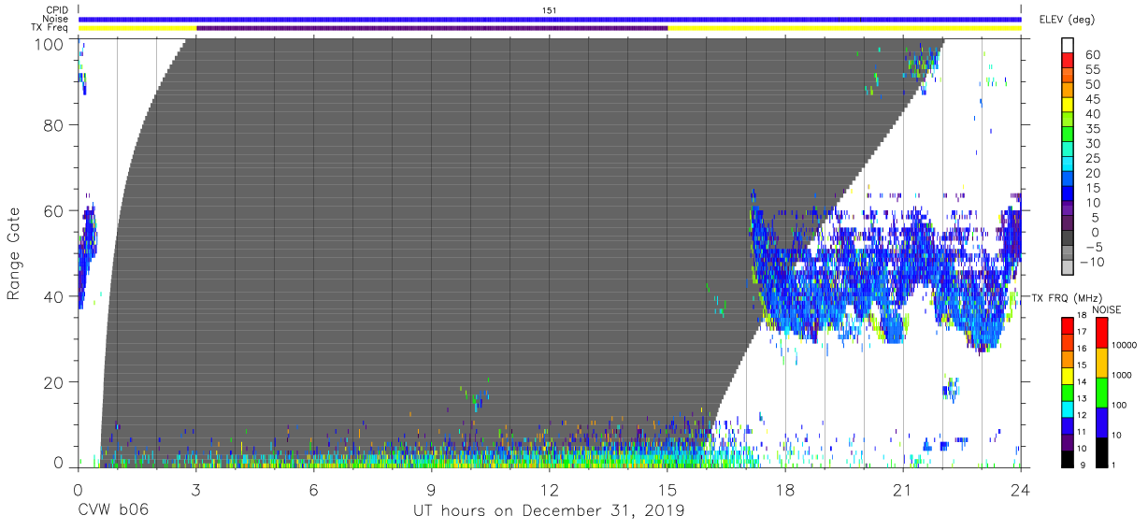Image resolution: width=1148 pixels, height=530 pixels.
Task: Click 'UT hours on December 31, 2019' axis title
Action: pyautogui.click(x=550, y=511)
